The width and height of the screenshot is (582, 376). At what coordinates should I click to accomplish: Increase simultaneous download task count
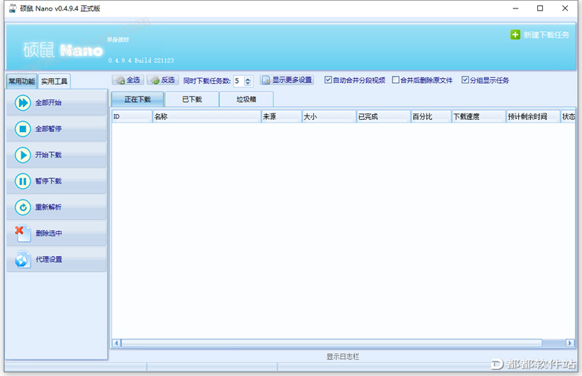(x=248, y=78)
